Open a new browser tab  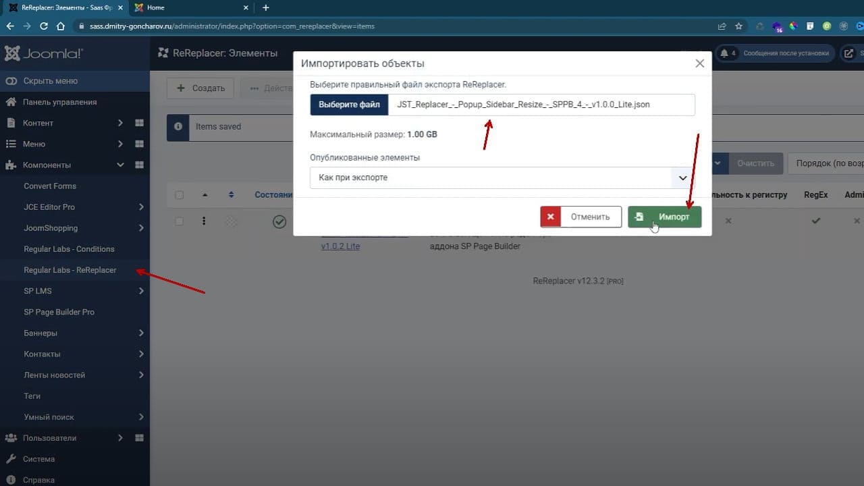[266, 7]
